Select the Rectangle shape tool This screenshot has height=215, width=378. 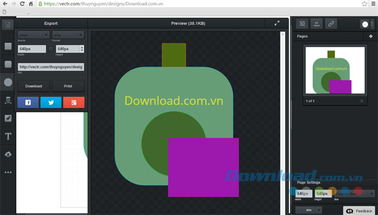pyautogui.click(x=8, y=46)
